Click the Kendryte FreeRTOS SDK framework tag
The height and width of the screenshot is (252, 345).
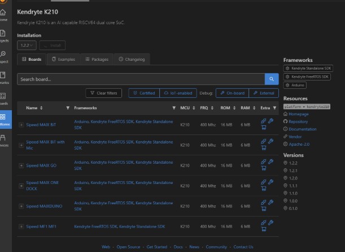(x=307, y=76)
